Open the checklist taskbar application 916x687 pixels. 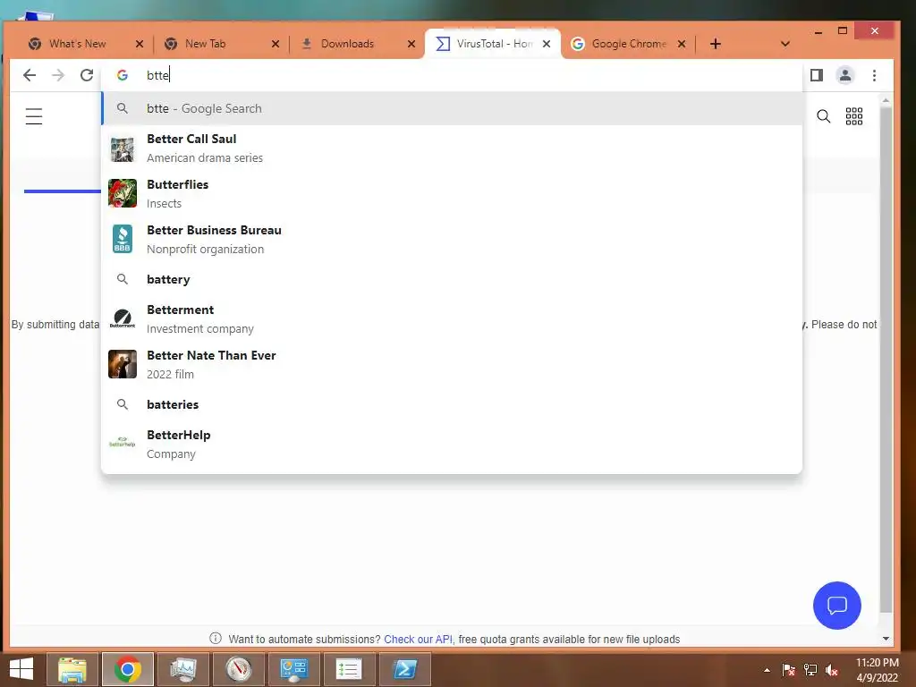coord(349,669)
